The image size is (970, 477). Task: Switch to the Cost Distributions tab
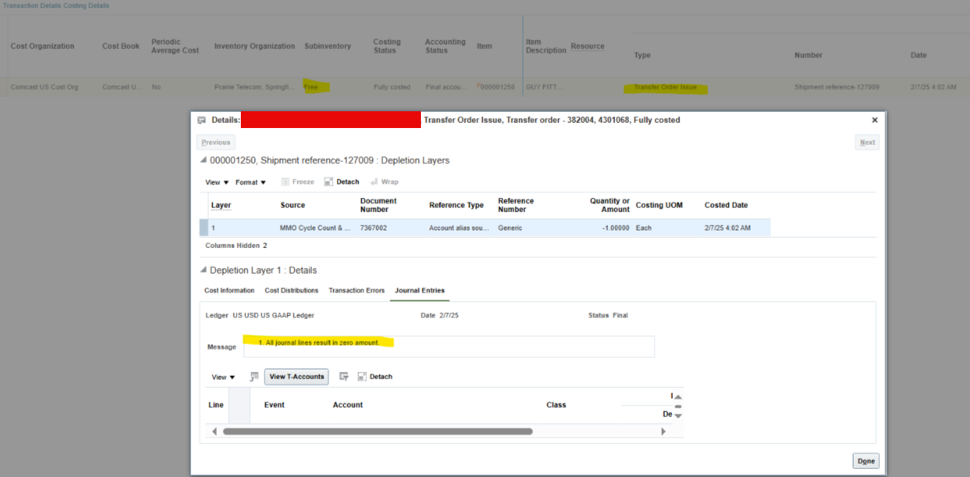pos(291,290)
